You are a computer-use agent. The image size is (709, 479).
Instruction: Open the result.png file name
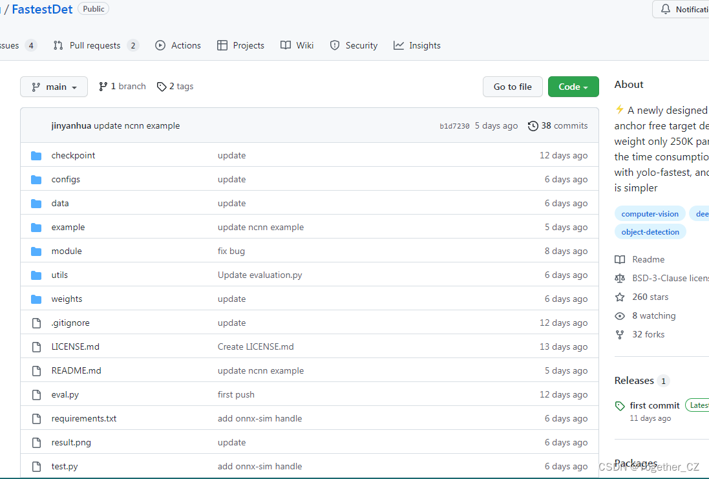click(x=72, y=442)
